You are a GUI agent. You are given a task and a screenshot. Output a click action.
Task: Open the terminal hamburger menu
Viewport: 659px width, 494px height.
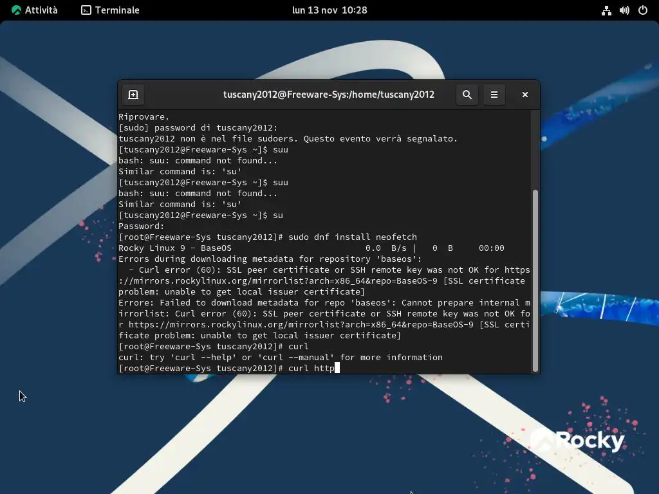494,95
